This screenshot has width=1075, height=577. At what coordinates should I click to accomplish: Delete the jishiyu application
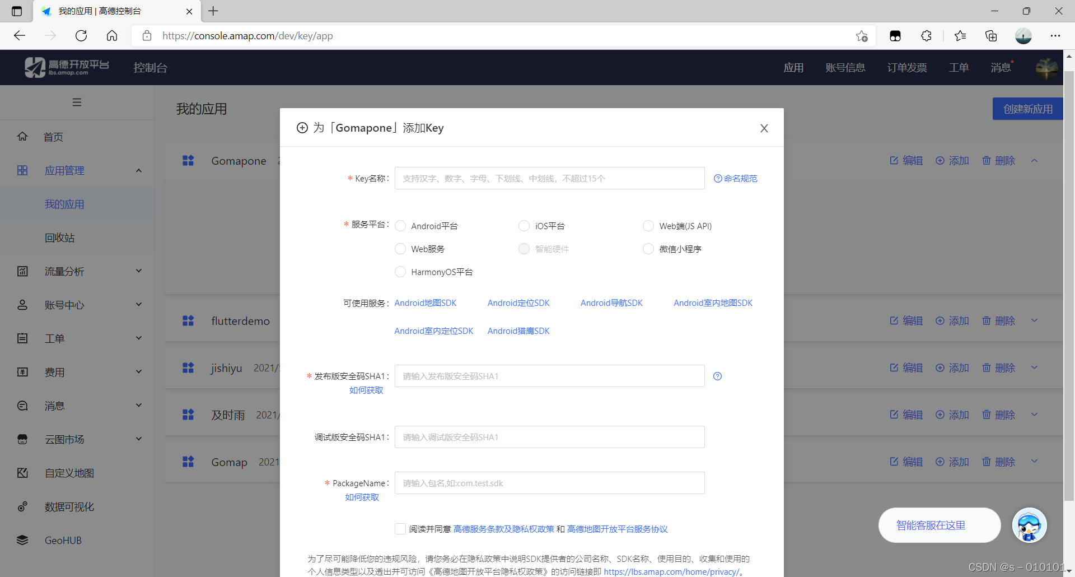coord(998,368)
